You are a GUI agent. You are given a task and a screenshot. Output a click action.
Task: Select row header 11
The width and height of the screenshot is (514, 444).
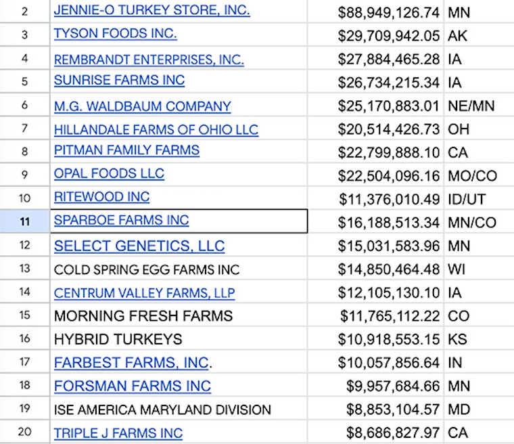[x=24, y=221]
